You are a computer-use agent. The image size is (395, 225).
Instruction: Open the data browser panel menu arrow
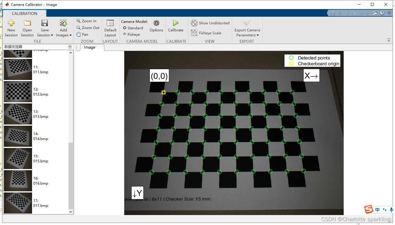[x=70, y=47]
